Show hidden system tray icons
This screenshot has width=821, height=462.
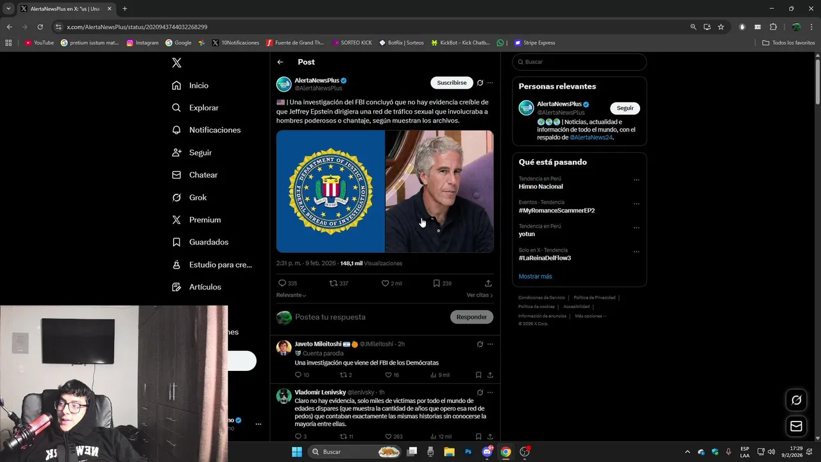[687, 452]
